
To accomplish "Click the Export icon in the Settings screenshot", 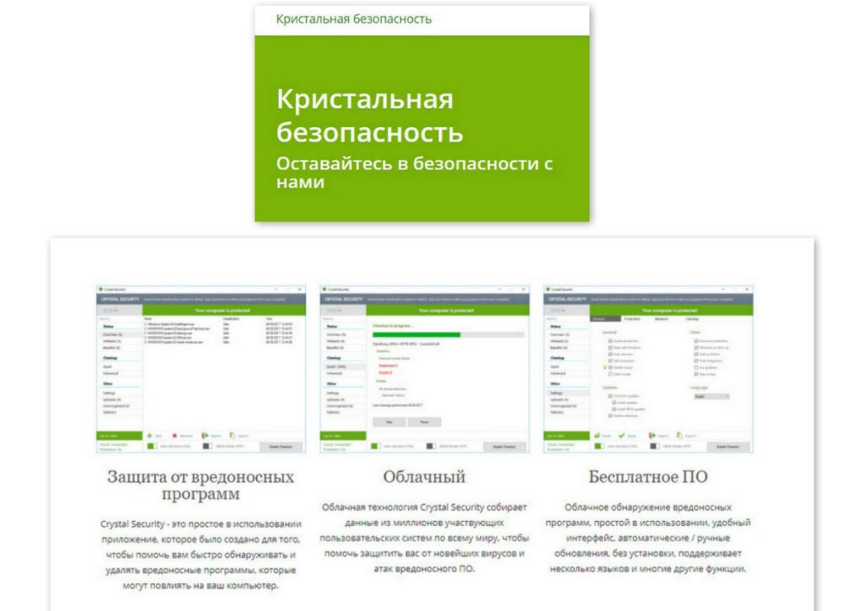I will point(678,436).
